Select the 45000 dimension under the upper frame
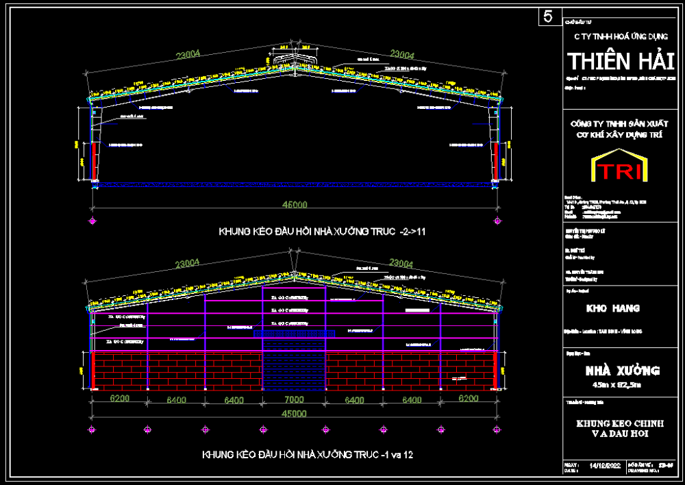 tap(295, 205)
